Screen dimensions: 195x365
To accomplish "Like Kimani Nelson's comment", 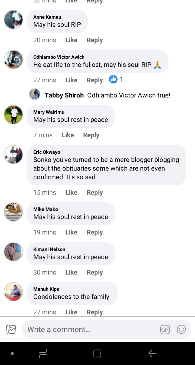I will click(x=71, y=272).
